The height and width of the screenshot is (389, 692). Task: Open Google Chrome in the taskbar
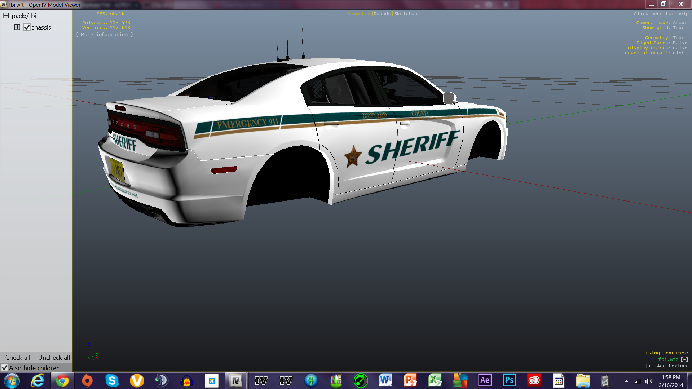pyautogui.click(x=62, y=381)
